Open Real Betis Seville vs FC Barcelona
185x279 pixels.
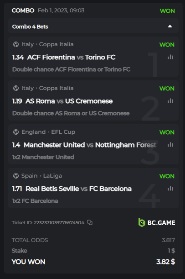pos(78,189)
